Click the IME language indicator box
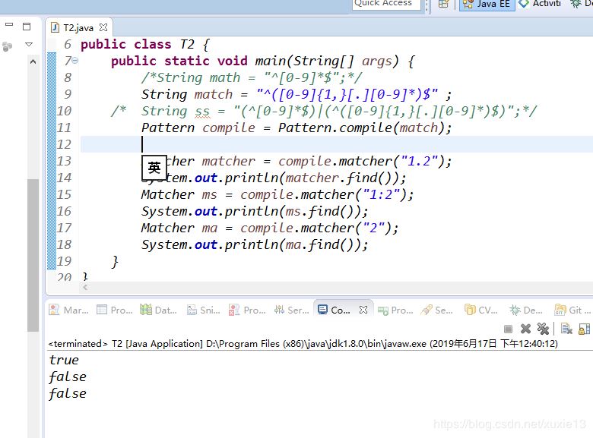593x438 pixels. (154, 168)
